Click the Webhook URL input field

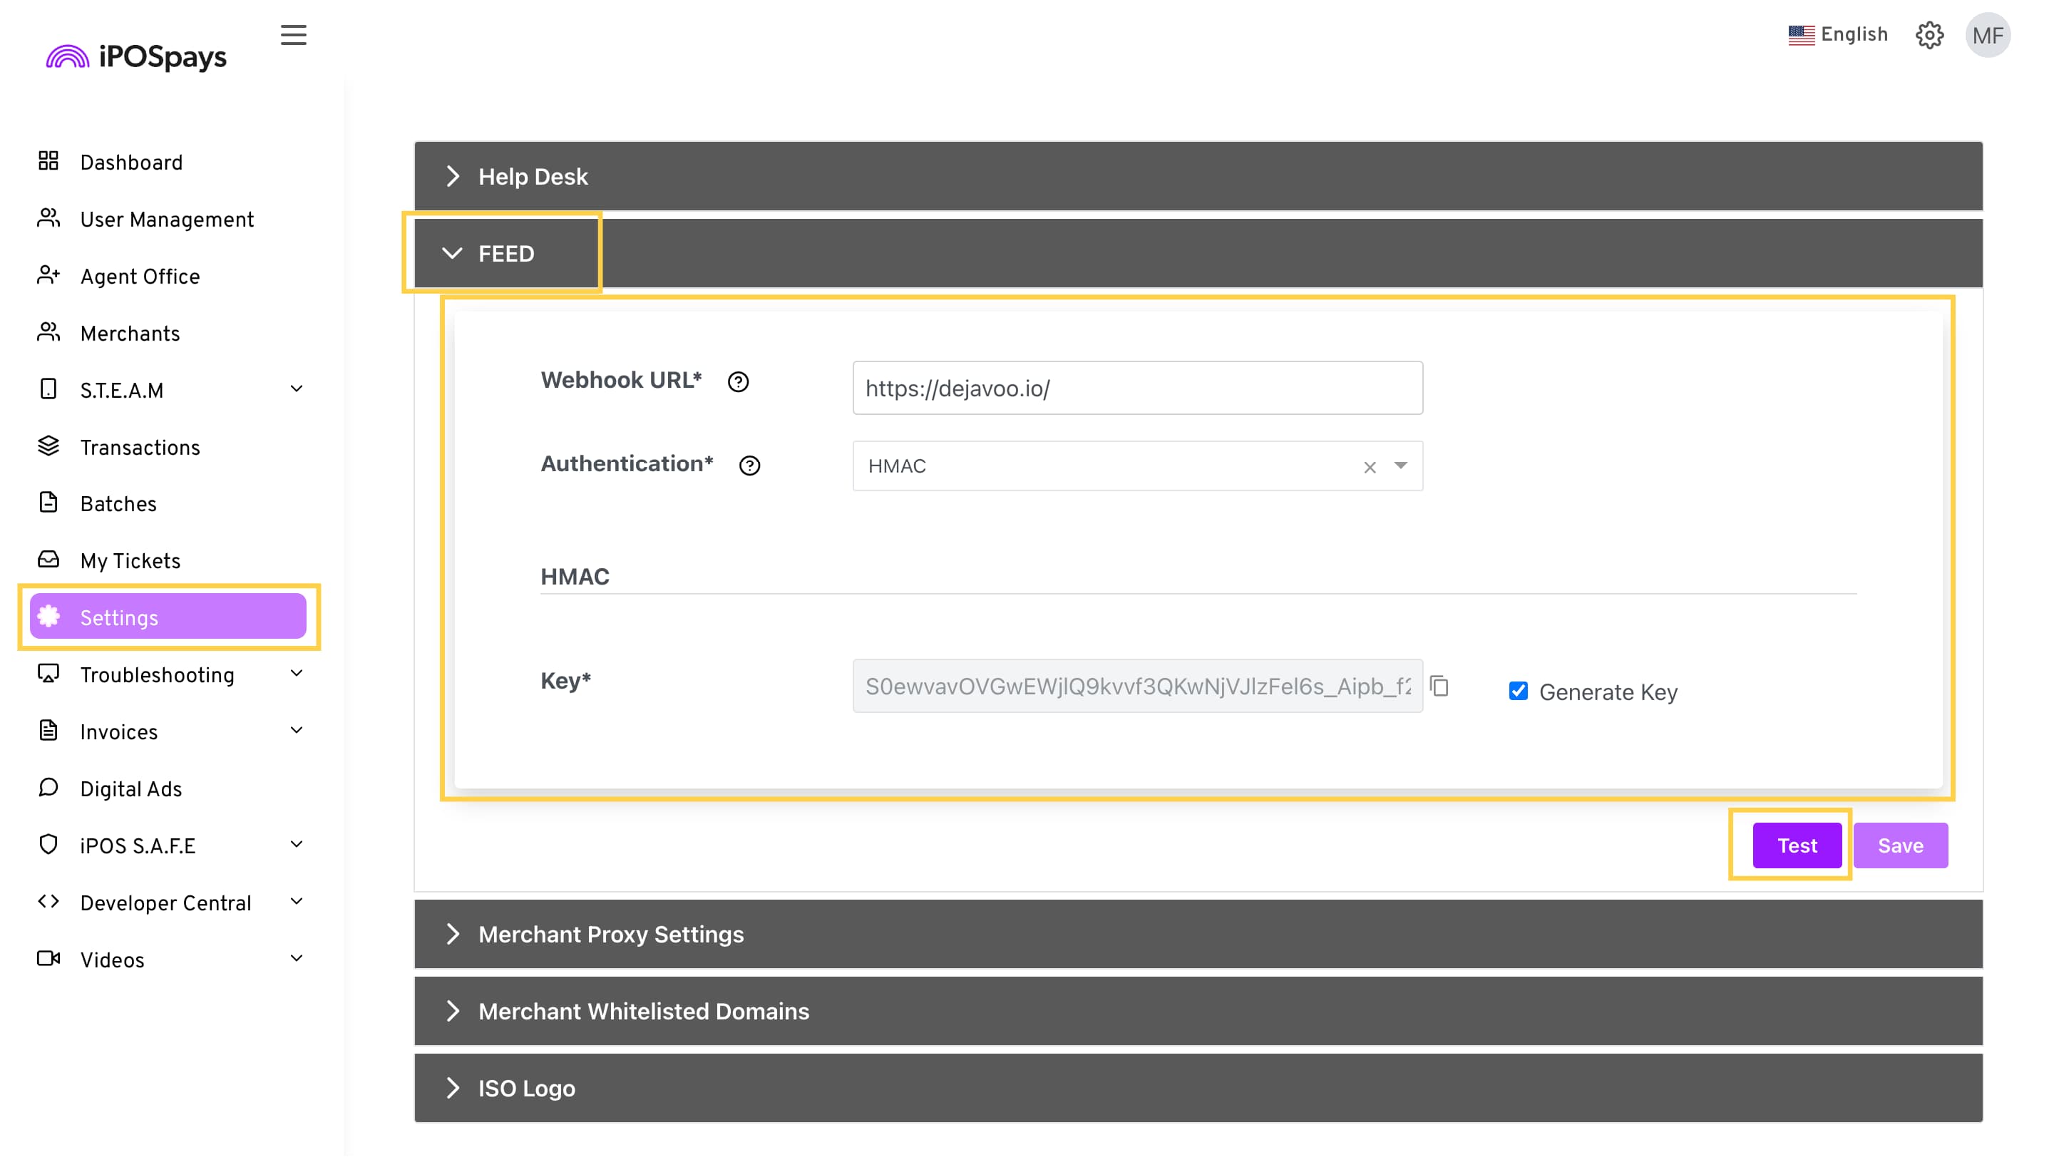[x=1137, y=389]
